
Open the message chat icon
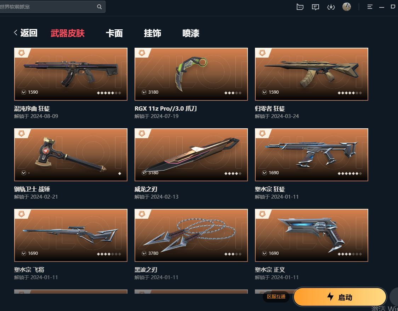click(x=315, y=7)
